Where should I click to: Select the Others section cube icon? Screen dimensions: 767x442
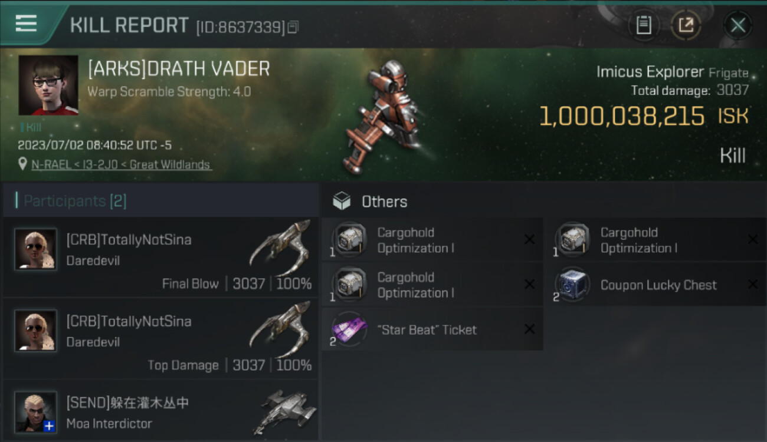[342, 202]
